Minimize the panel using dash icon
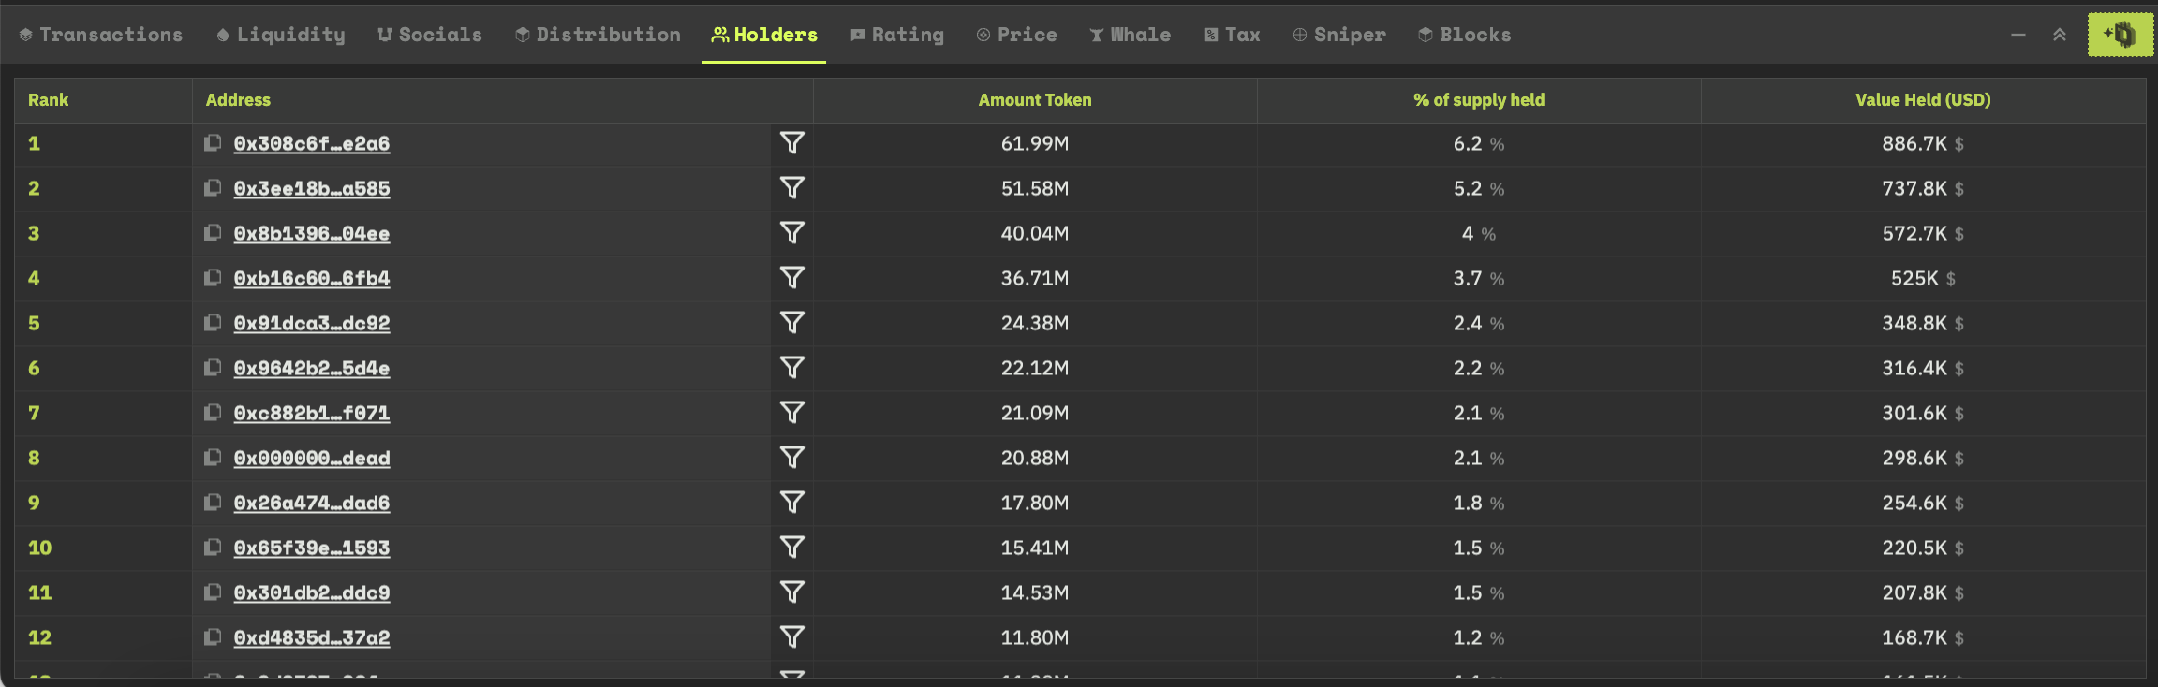The image size is (2158, 687). [2018, 35]
